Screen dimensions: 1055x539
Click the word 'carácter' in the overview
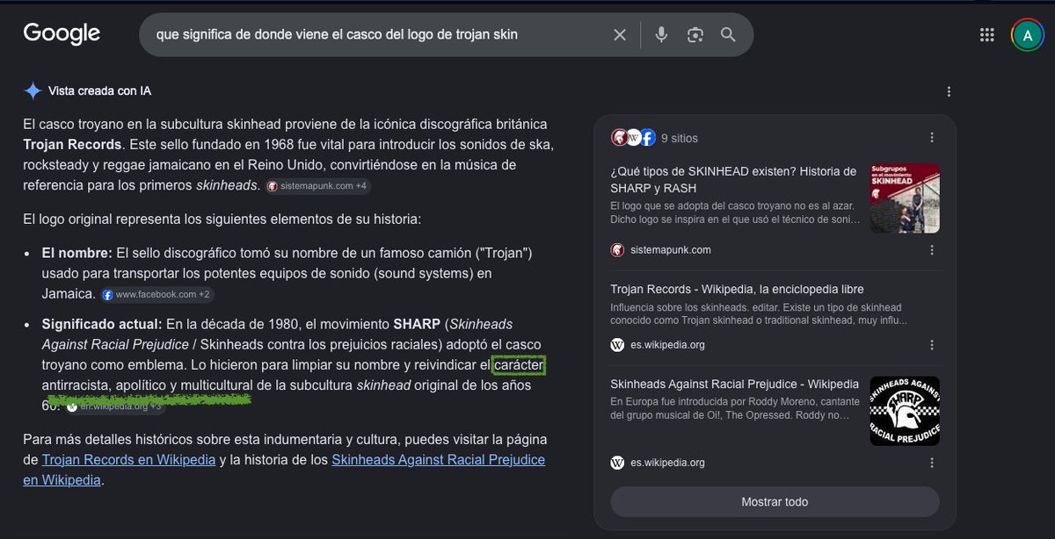[x=520, y=364]
